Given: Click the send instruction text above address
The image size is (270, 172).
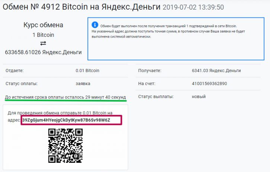Looking at the screenshot, I should 60,113.
